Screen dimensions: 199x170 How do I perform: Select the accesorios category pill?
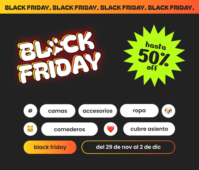(98, 111)
